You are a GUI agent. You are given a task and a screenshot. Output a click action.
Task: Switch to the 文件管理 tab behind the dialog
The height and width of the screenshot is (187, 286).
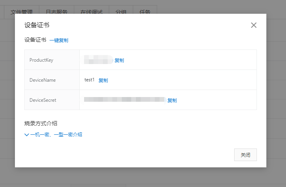pyautogui.click(x=22, y=12)
